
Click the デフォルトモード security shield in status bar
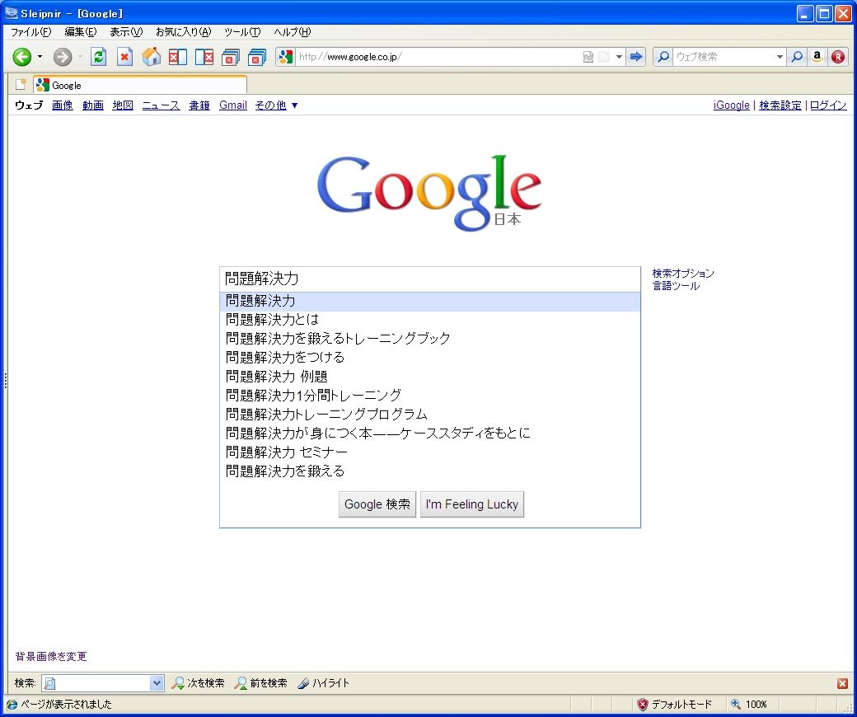(x=643, y=705)
